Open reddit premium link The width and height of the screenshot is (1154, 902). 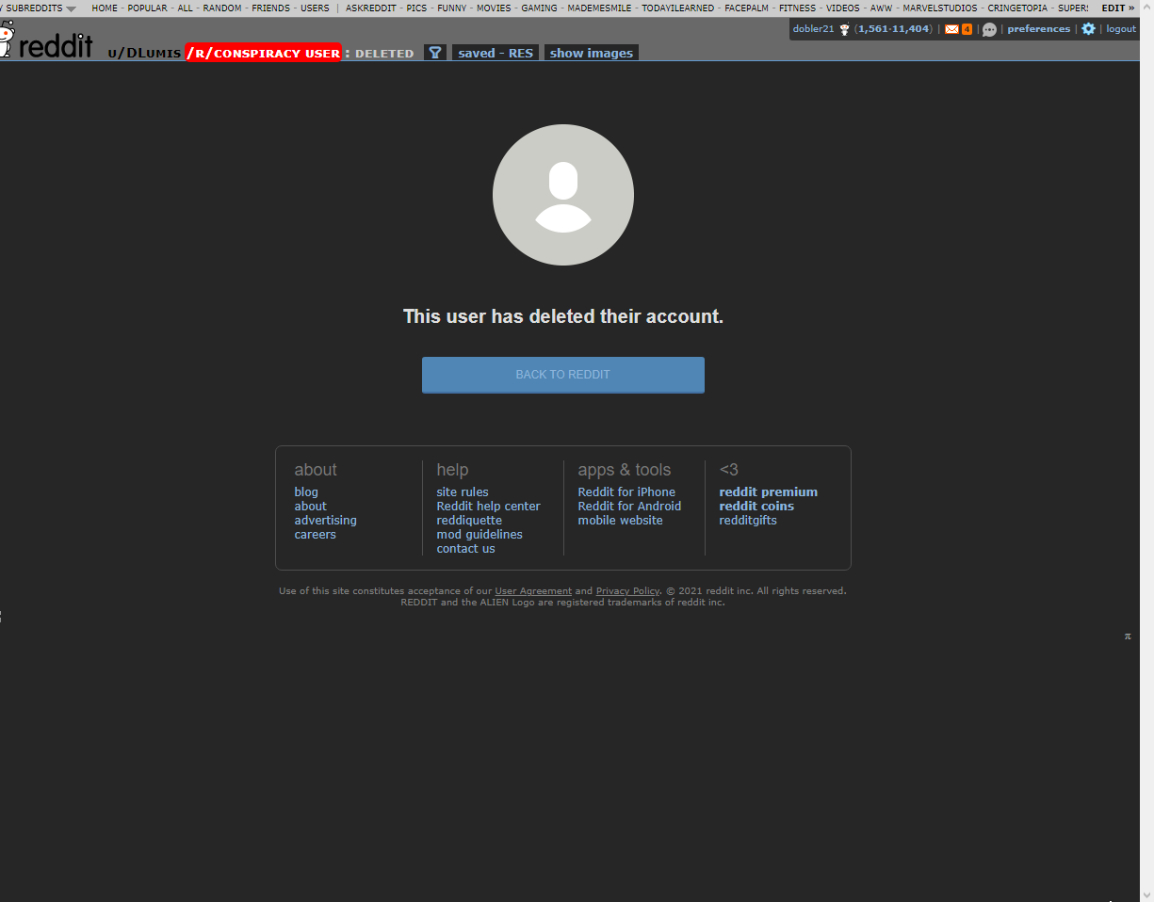point(768,492)
